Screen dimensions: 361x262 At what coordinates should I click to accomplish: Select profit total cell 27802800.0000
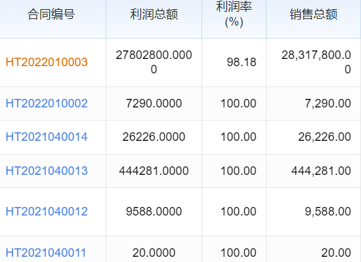pyautogui.click(x=154, y=62)
